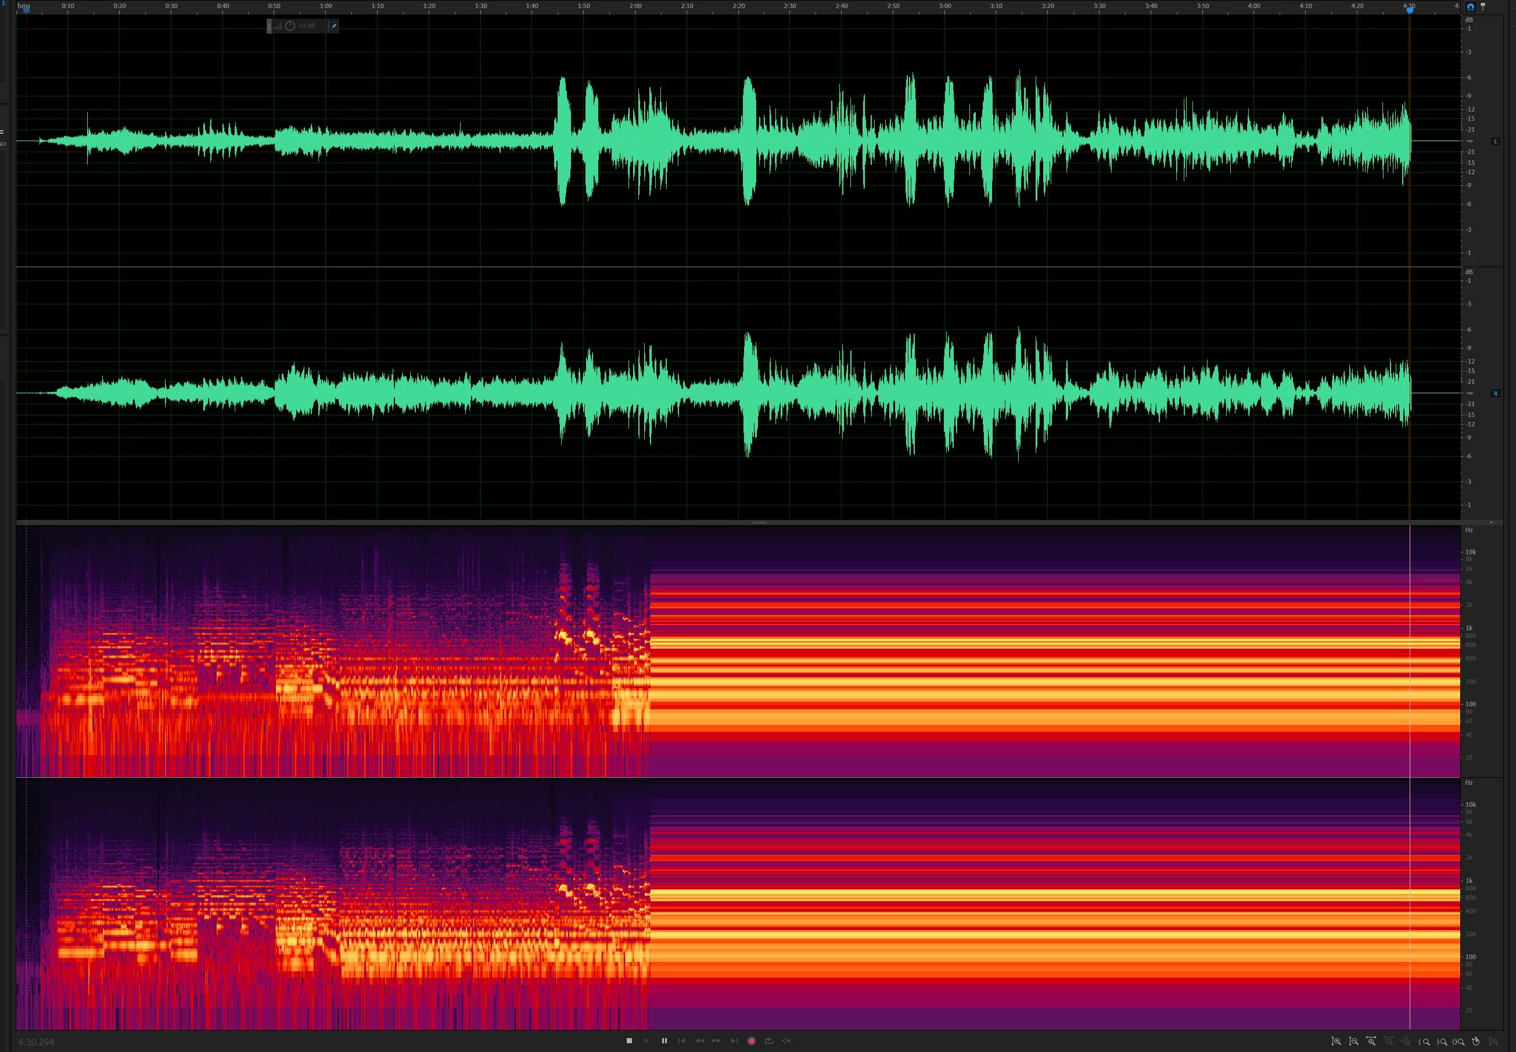Start recording with red Record button
Viewport: 1516px width, 1052px height.
click(x=752, y=1041)
